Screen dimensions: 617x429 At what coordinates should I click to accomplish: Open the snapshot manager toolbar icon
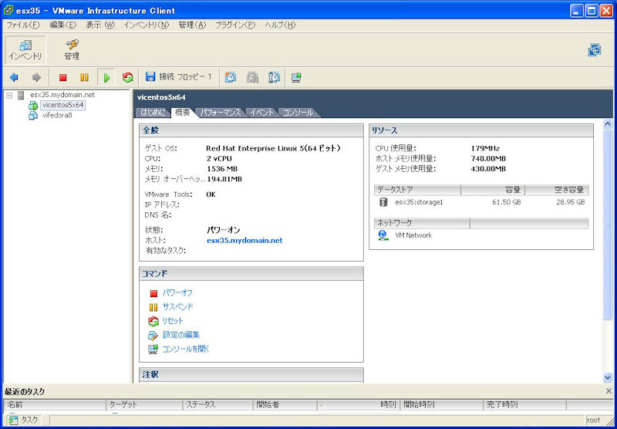pyautogui.click(x=274, y=77)
